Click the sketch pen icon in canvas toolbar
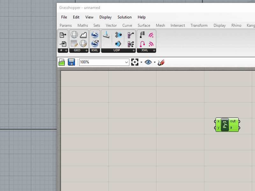 pos(161,62)
